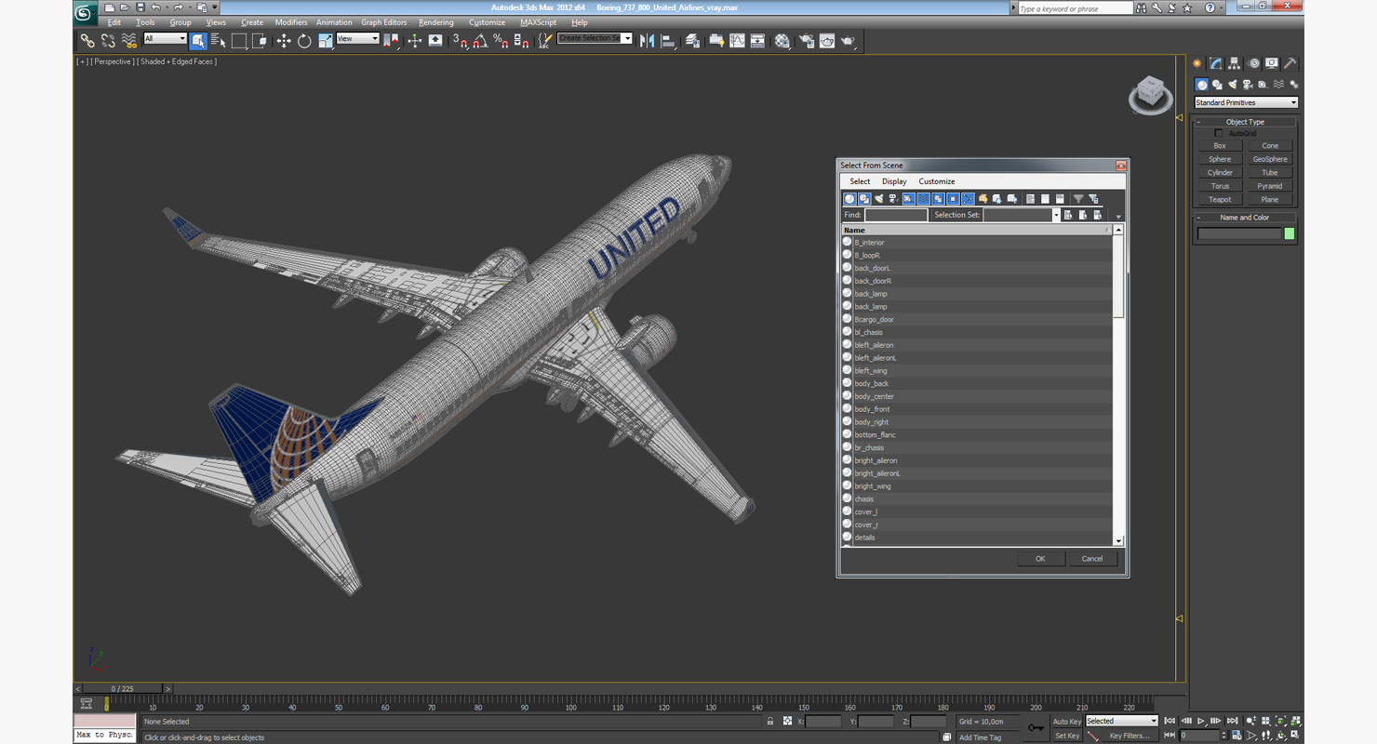Click the Align tool icon

(668, 40)
